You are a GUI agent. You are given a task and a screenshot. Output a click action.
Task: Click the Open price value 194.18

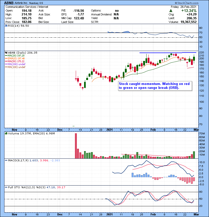[27, 11]
